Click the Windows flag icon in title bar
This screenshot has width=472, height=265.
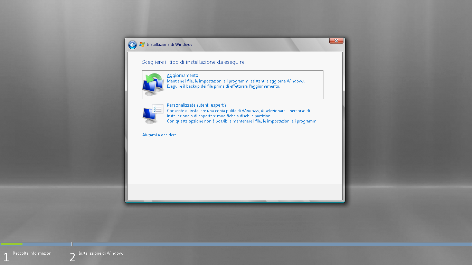point(142,45)
